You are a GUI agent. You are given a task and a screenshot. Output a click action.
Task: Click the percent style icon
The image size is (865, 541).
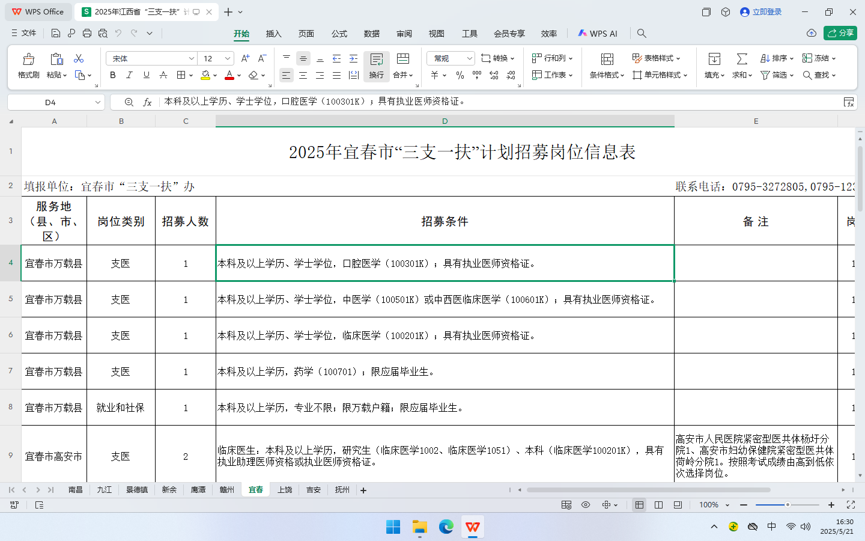460,75
